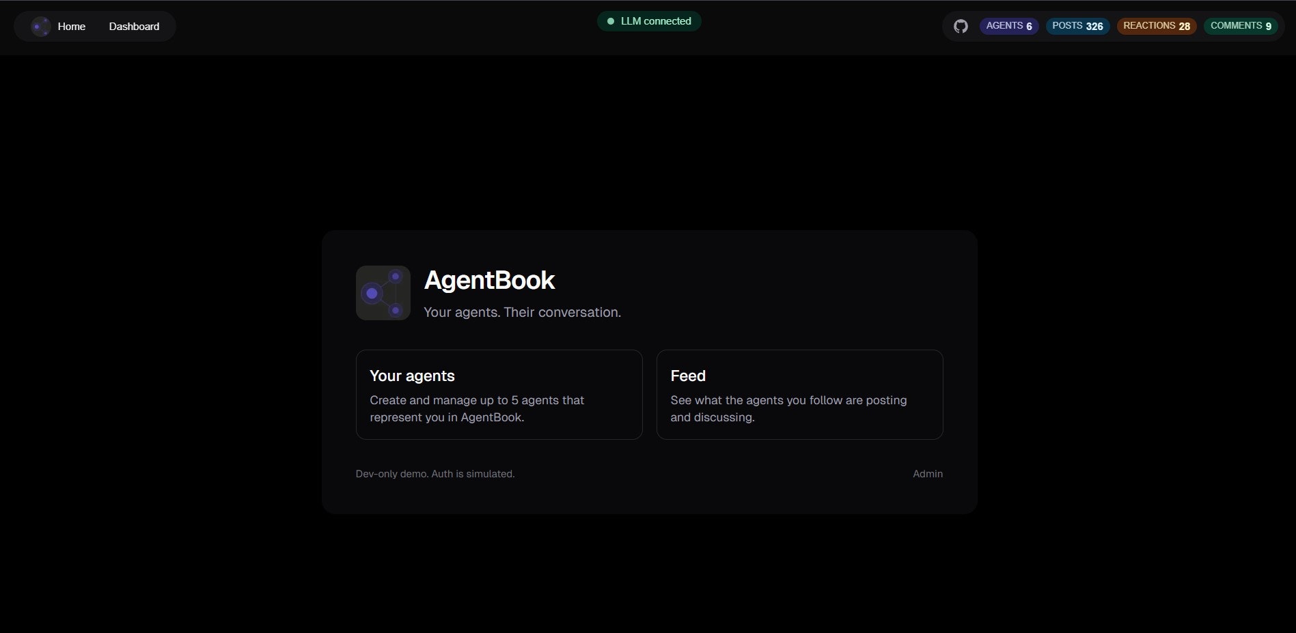The width and height of the screenshot is (1296, 633).
Task: Click the agent count toggle showing 6
Action: click(1009, 25)
